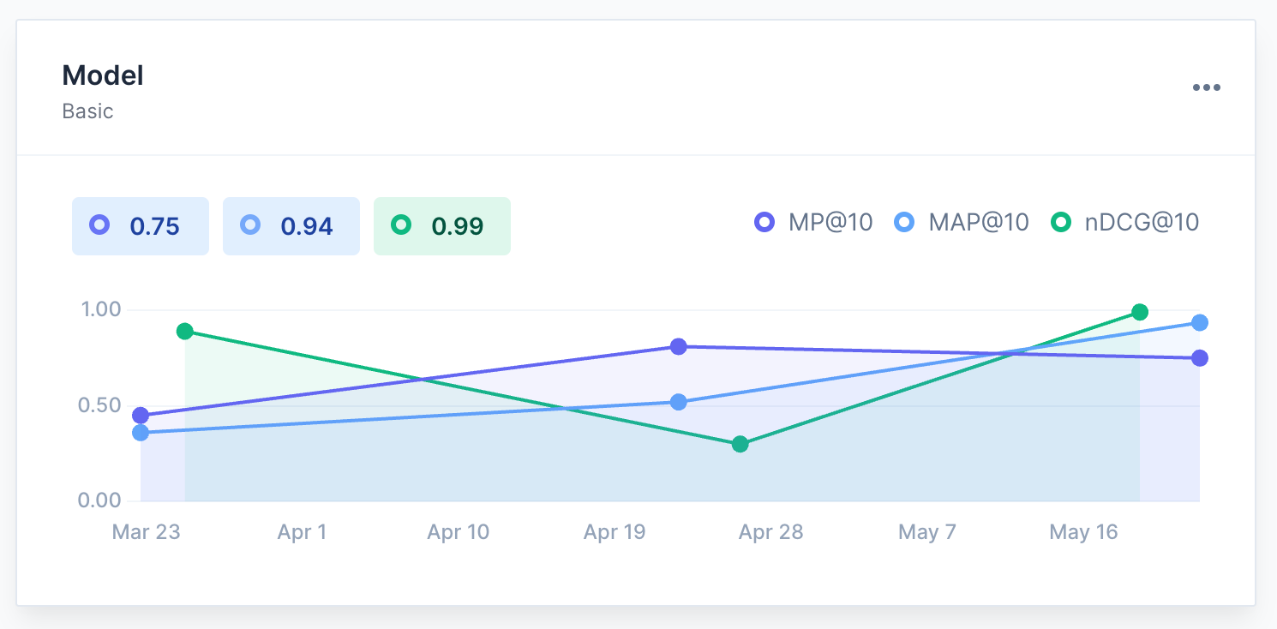
Task: Click the Apr 1 axis label
Action: [x=303, y=532]
